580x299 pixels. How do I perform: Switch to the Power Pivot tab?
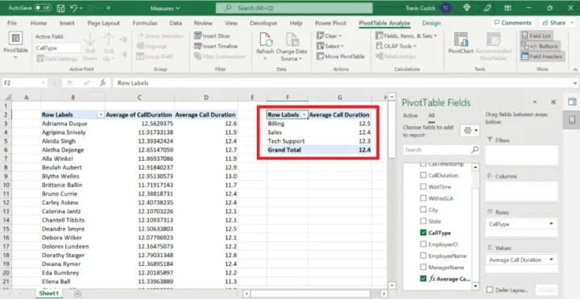(x=330, y=23)
